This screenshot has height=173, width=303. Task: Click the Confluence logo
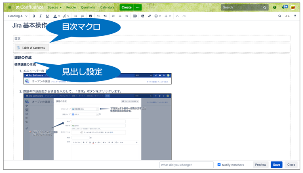coord(29,7)
